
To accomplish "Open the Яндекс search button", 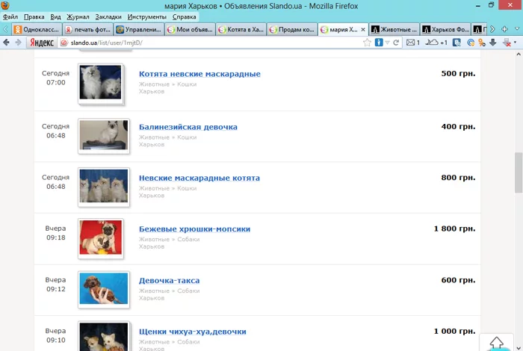I will 42,43.
